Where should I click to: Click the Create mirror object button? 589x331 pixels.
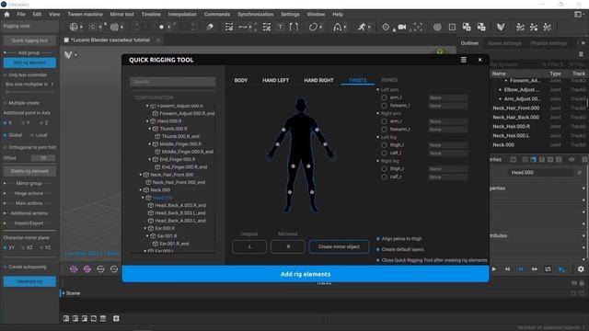(x=339, y=247)
